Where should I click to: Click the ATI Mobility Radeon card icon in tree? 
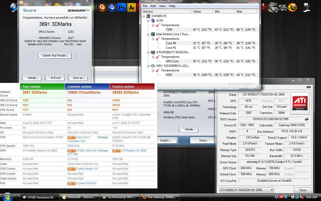click(x=153, y=52)
